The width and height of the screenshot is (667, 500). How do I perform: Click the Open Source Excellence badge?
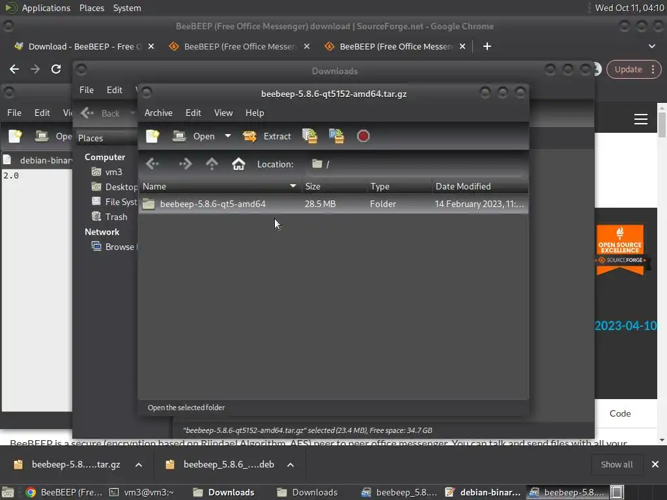click(621, 250)
